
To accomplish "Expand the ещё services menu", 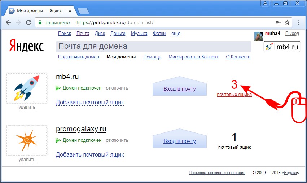I will tap(176, 34).
